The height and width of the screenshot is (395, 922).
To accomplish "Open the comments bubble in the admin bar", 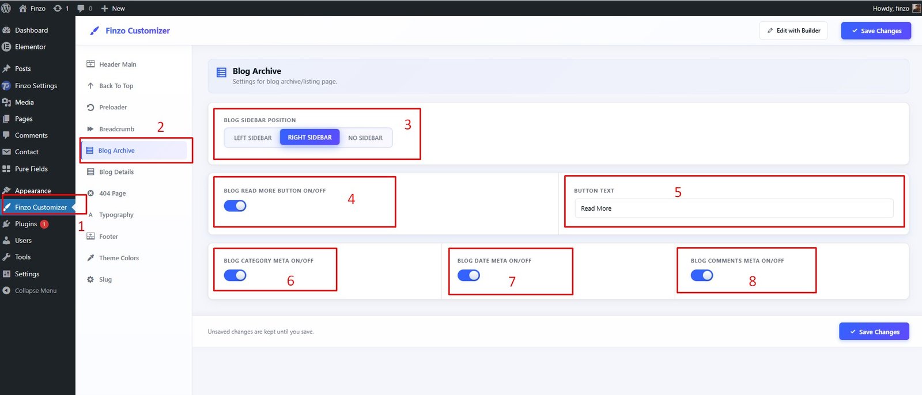I will [x=85, y=8].
